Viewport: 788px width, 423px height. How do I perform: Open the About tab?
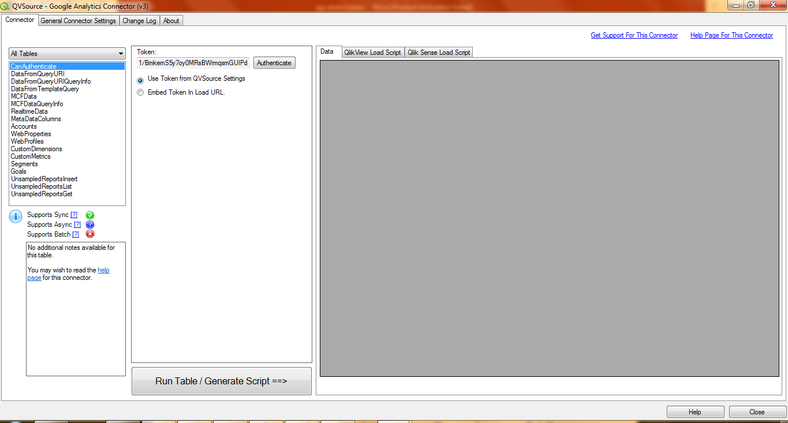click(x=171, y=21)
